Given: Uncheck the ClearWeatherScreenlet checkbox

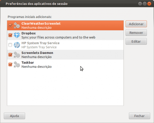Looking at the screenshot, I should 10,25.
